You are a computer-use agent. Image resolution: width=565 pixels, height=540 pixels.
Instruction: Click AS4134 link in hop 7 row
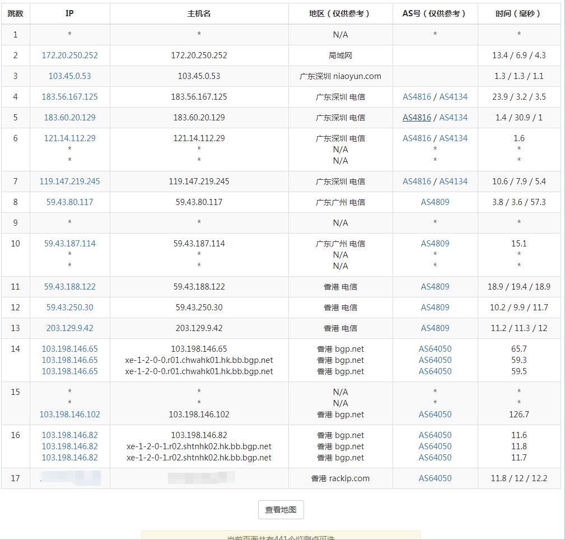coord(453,181)
